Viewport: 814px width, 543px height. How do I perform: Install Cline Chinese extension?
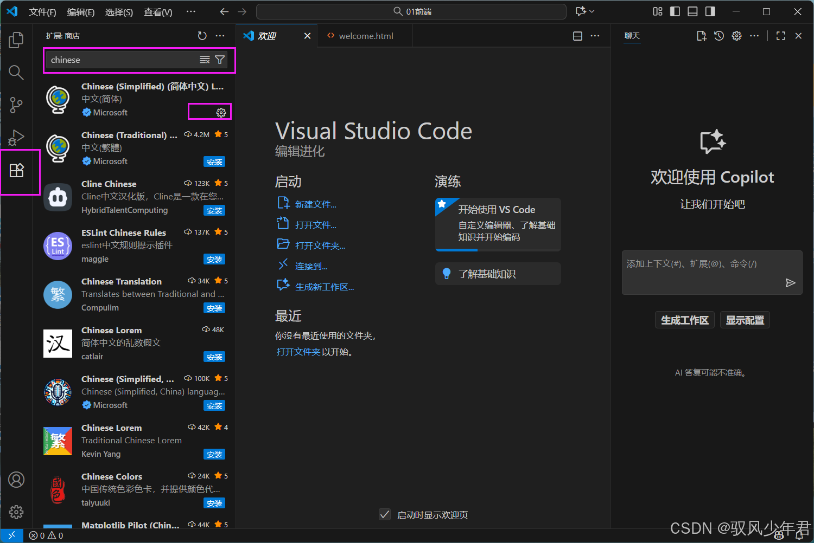click(214, 210)
